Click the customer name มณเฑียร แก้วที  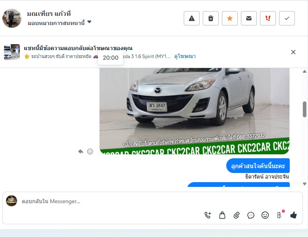[x=49, y=14]
